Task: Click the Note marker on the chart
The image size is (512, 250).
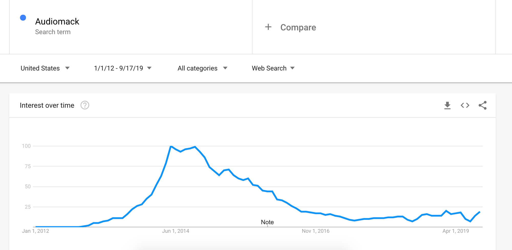Action: (267, 222)
